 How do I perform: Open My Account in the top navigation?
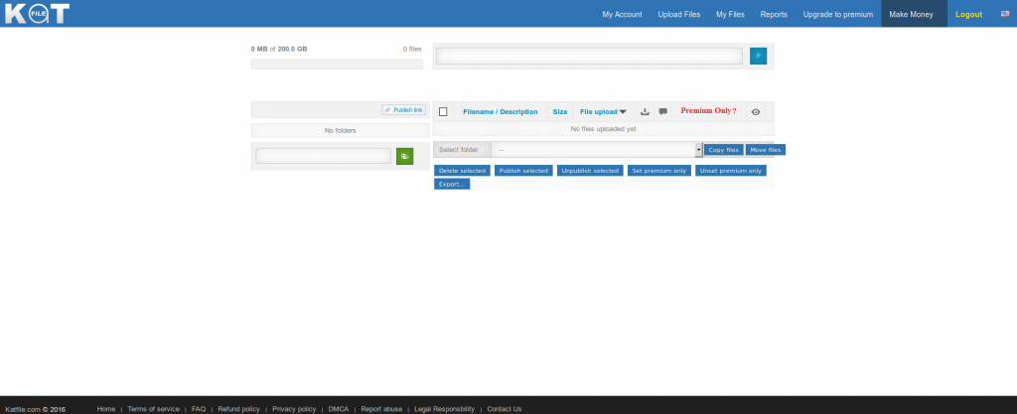coord(622,14)
